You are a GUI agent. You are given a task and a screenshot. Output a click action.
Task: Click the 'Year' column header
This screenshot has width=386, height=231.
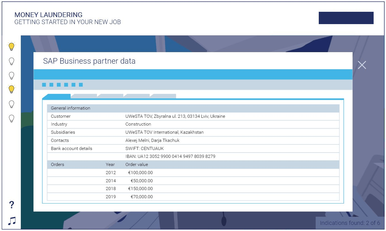click(110, 165)
